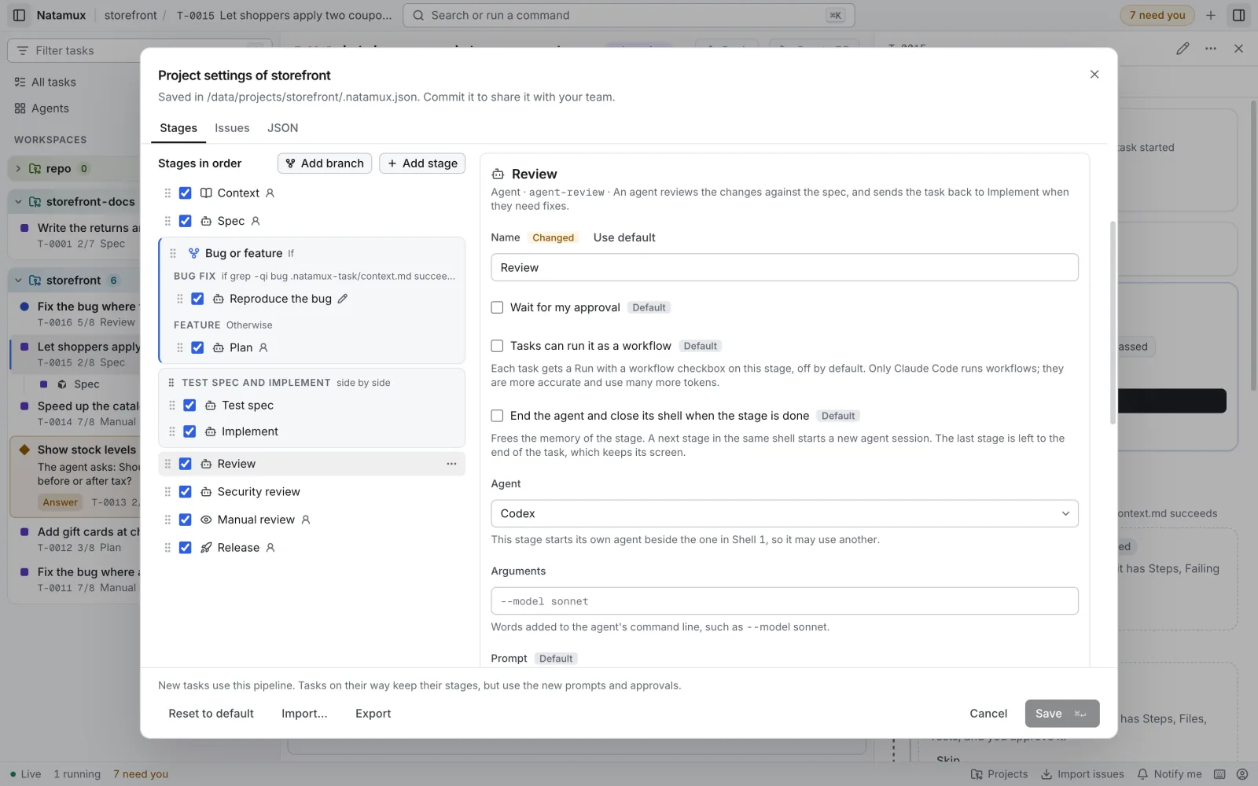This screenshot has width=1258, height=786.
Task: Click the eye icon of Manual review
Action: click(x=206, y=520)
